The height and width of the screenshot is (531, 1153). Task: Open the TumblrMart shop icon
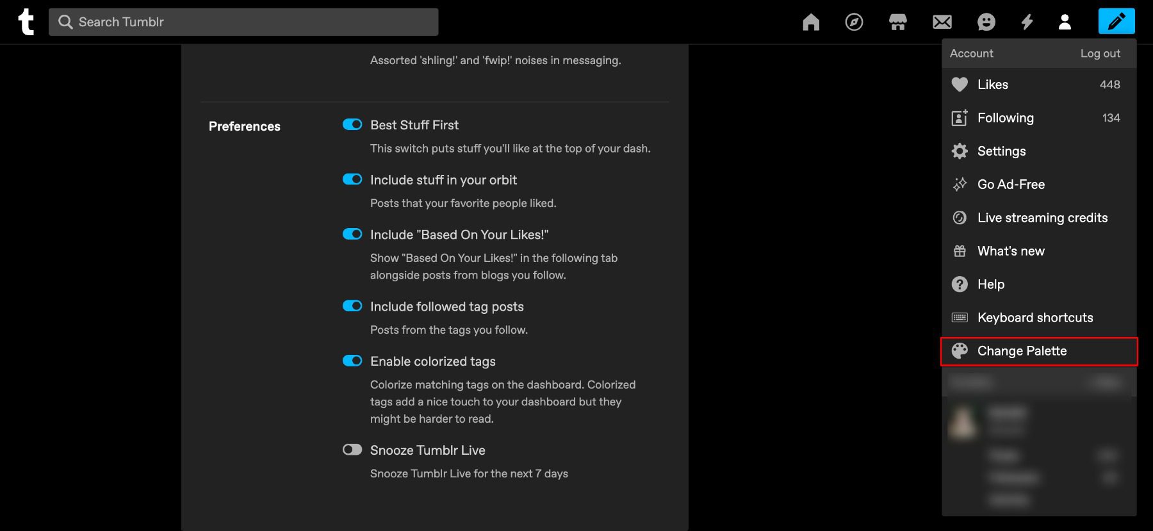tap(898, 22)
